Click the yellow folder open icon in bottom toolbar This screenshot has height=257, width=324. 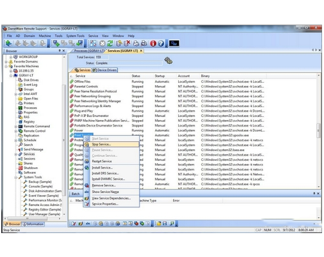coord(159,223)
